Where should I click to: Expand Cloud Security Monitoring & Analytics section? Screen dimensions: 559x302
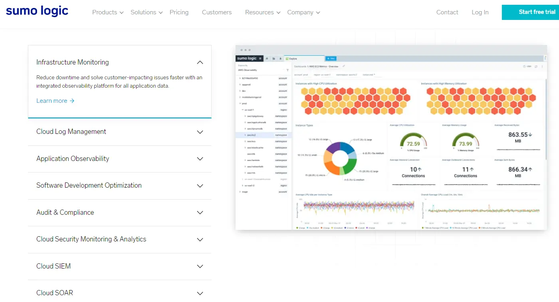pyautogui.click(x=120, y=239)
